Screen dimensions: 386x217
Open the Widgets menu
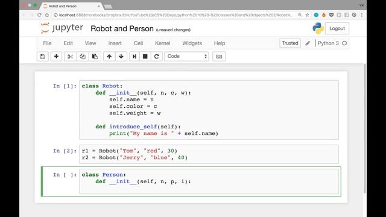click(x=192, y=43)
